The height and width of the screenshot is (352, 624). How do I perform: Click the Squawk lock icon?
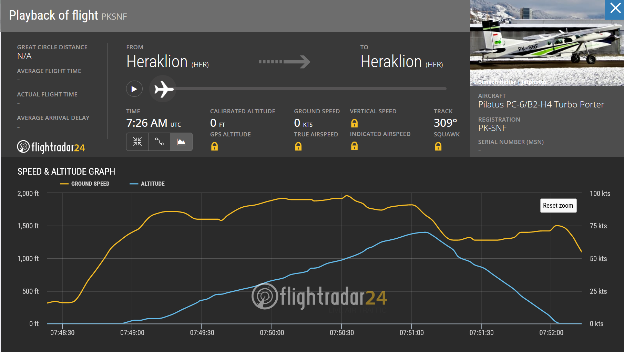[x=438, y=146]
